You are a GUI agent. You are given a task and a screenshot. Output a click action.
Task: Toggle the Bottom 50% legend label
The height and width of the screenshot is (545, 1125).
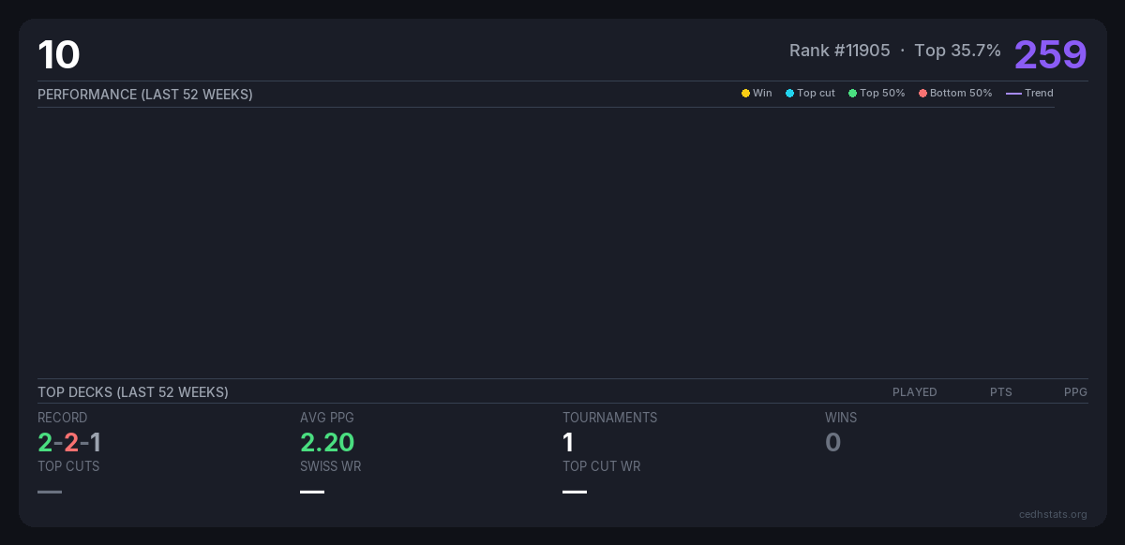tap(960, 94)
